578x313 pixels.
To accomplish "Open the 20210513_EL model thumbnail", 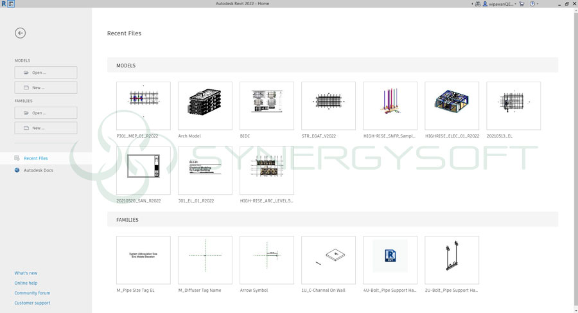I will point(514,105).
